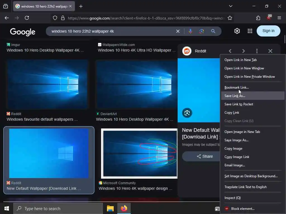Click the Firefox taskbar icon
Viewport: 286px width, 214px height.
click(124, 208)
